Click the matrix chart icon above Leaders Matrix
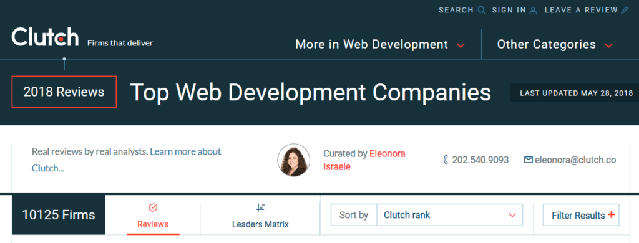The width and height of the screenshot is (639, 243). 260,207
